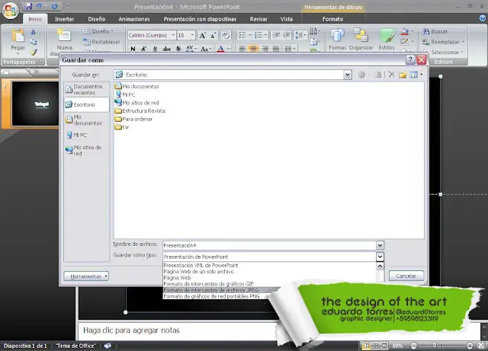Click the dialog's help question mark button
The width and height of the screenshot is (488, 351).
(x=410, y=59)
